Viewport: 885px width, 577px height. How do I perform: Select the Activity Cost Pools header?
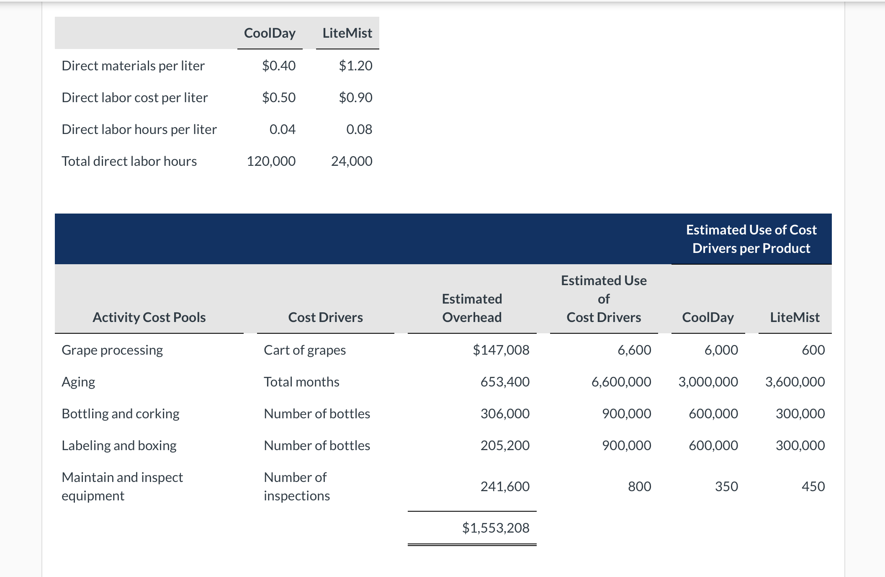coord(149,317)
